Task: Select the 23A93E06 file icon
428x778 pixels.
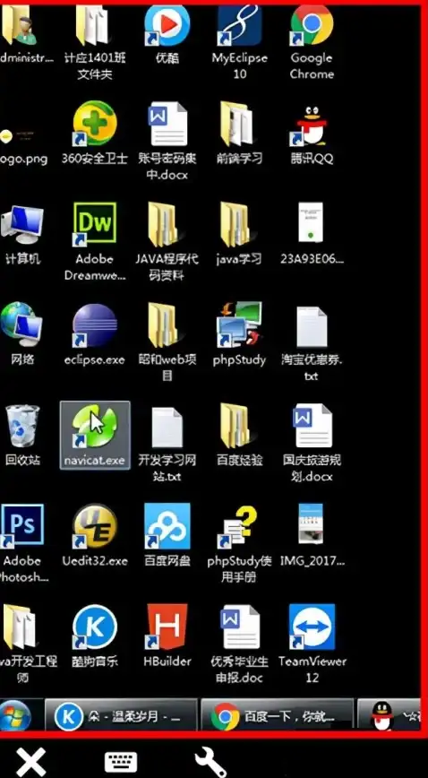Action: 312,223
